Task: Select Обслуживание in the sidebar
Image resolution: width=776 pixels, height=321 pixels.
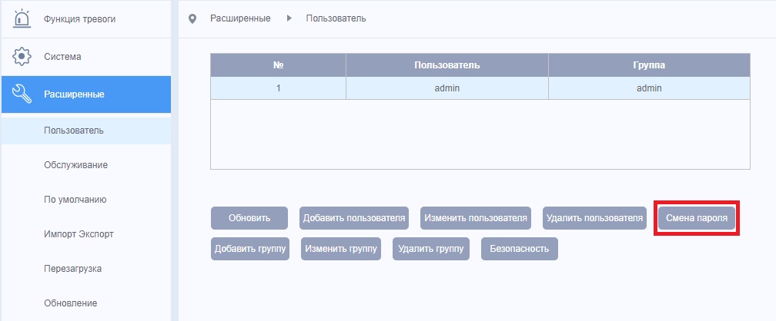Action: point(75,165)
